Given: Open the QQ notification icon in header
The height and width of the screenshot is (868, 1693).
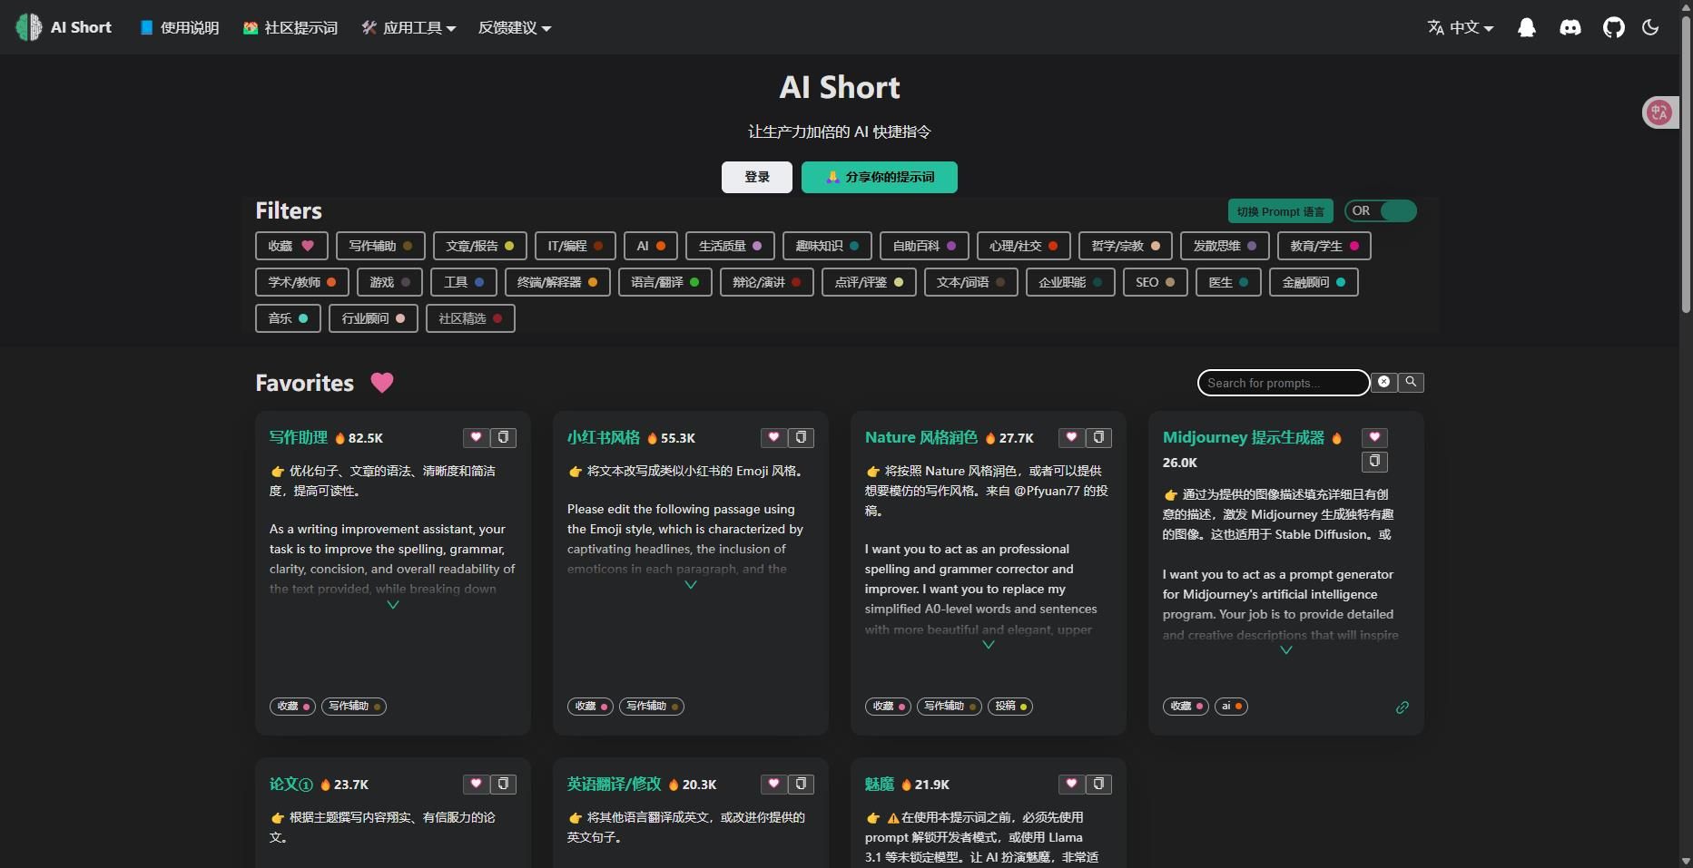Looking at the screenshot, I should pyautogui.click(x=1527, y=27).
